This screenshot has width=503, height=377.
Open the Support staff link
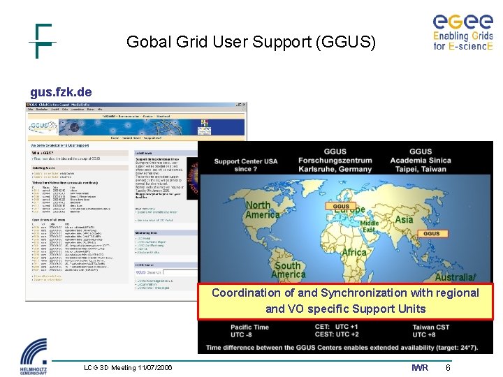pos(153,138)
